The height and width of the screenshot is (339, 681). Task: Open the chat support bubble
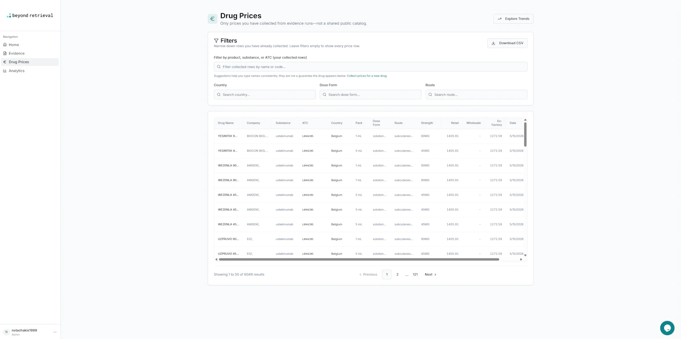[x=667, y=328]
